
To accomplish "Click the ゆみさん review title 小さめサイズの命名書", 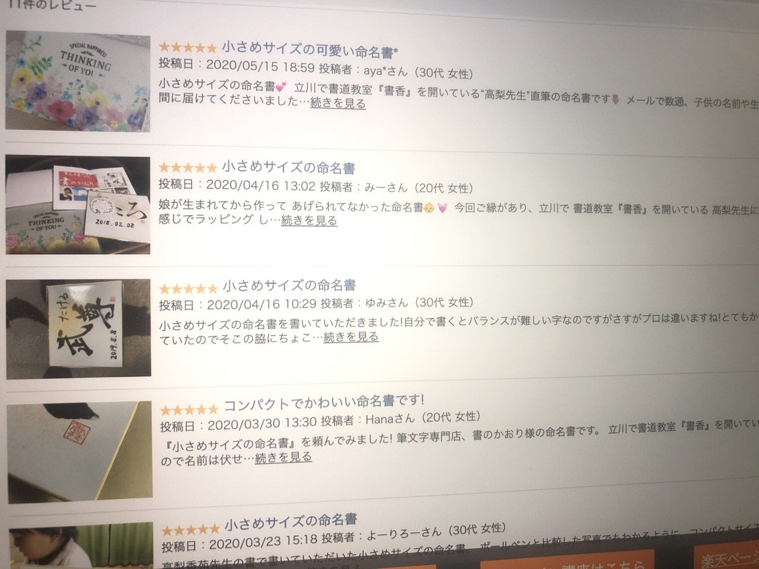I will click(x=289, y=286).
